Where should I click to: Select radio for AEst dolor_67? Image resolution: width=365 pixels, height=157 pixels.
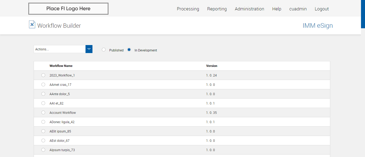pos(43,140)
